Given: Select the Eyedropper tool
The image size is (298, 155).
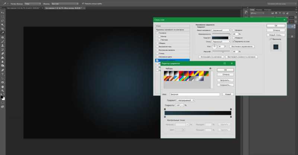Looking at the screenshot, I should tap(3, 33).
